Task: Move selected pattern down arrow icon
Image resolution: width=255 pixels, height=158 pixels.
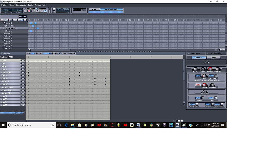Action: click(x=14, y=20)
